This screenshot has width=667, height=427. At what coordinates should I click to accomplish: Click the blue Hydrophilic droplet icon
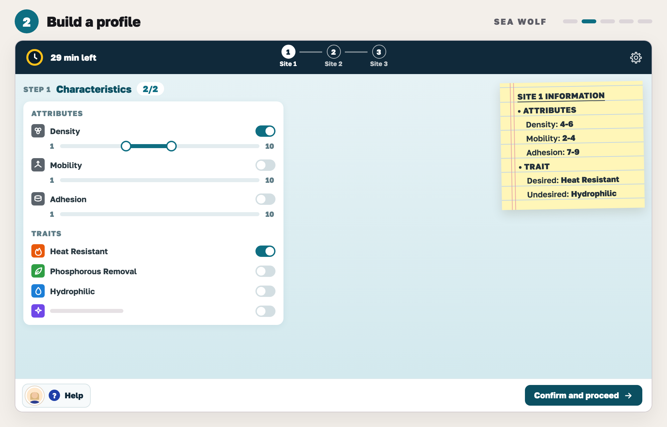[x=38, y=291]
